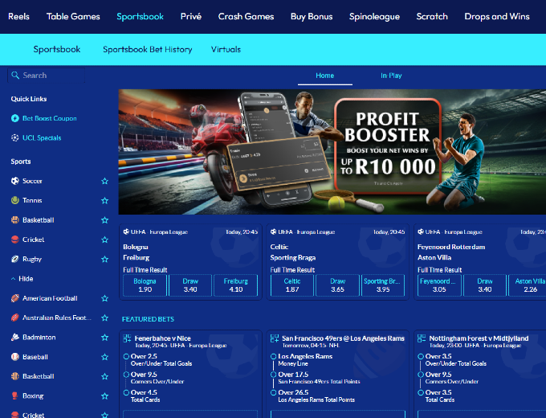Star Baseball as favourite

[x=104, y=357]
